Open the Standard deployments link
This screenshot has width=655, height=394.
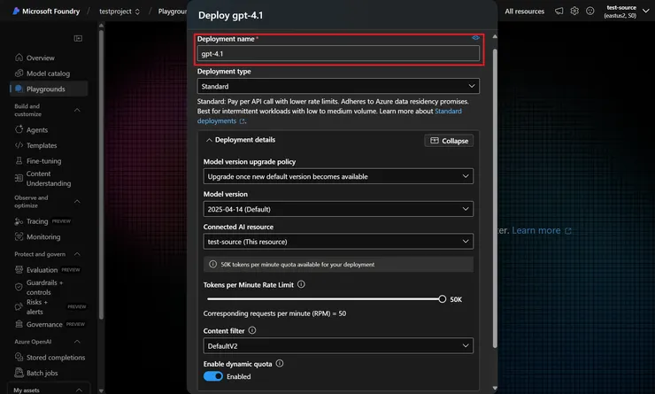329,116
